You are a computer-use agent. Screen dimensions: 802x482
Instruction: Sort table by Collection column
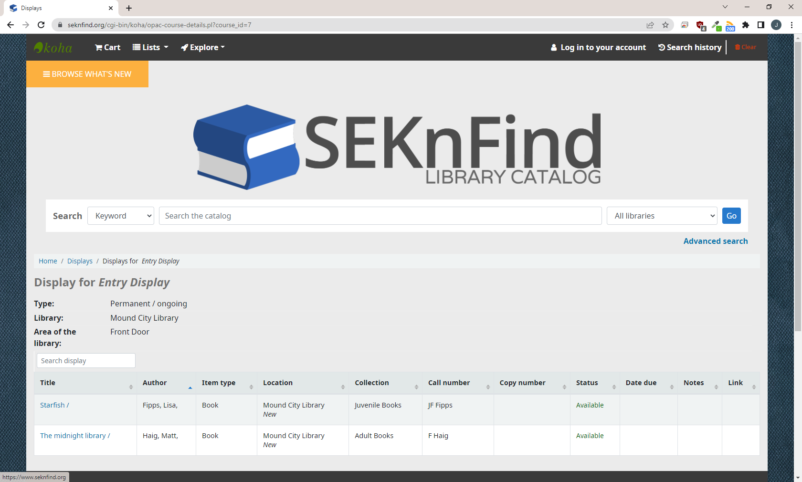tap(386, 383)
